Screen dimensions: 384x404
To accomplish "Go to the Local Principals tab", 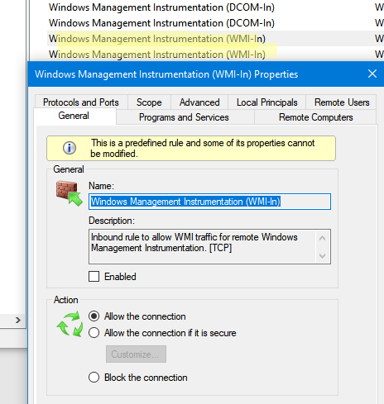I will [x=266, y=102].
